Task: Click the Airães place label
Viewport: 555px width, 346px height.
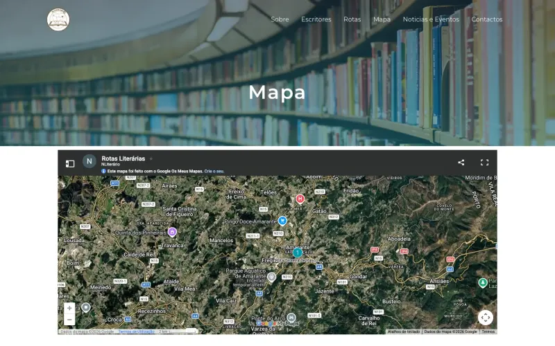Action: click(x=169, y=185)
